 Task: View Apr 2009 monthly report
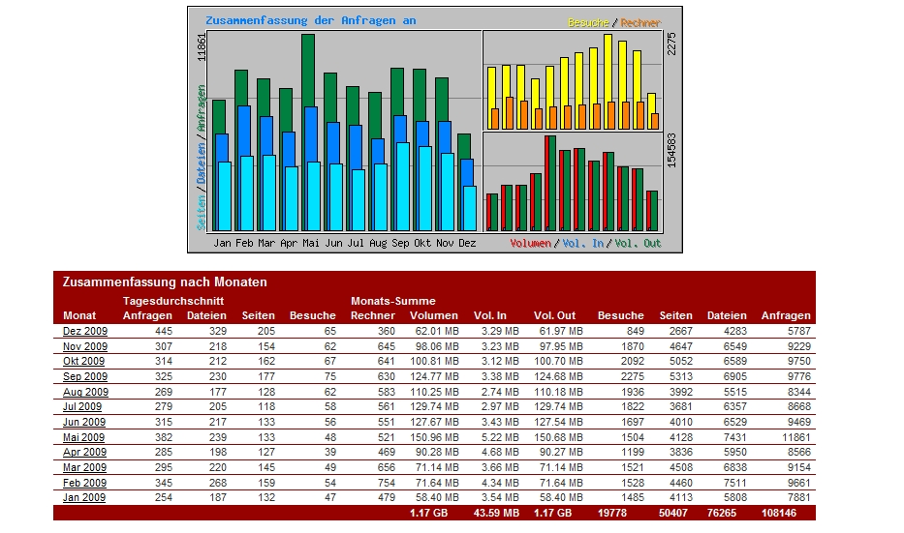[x=84, y=452]
